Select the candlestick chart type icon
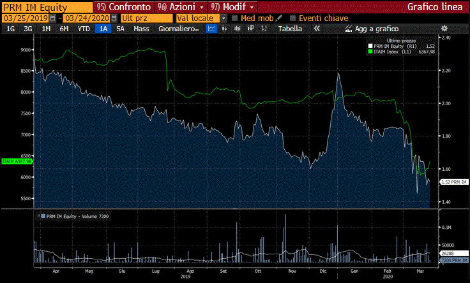The height and width of the screenshot is (283, 470). point(237,29)
